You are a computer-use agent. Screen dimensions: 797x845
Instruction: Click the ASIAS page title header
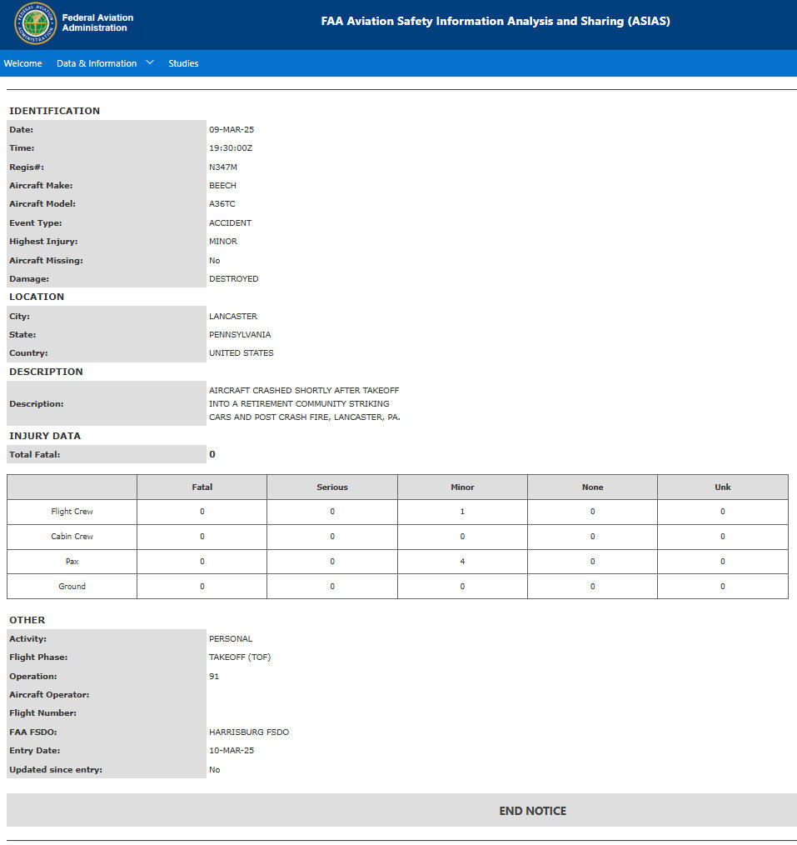point(496,21)
